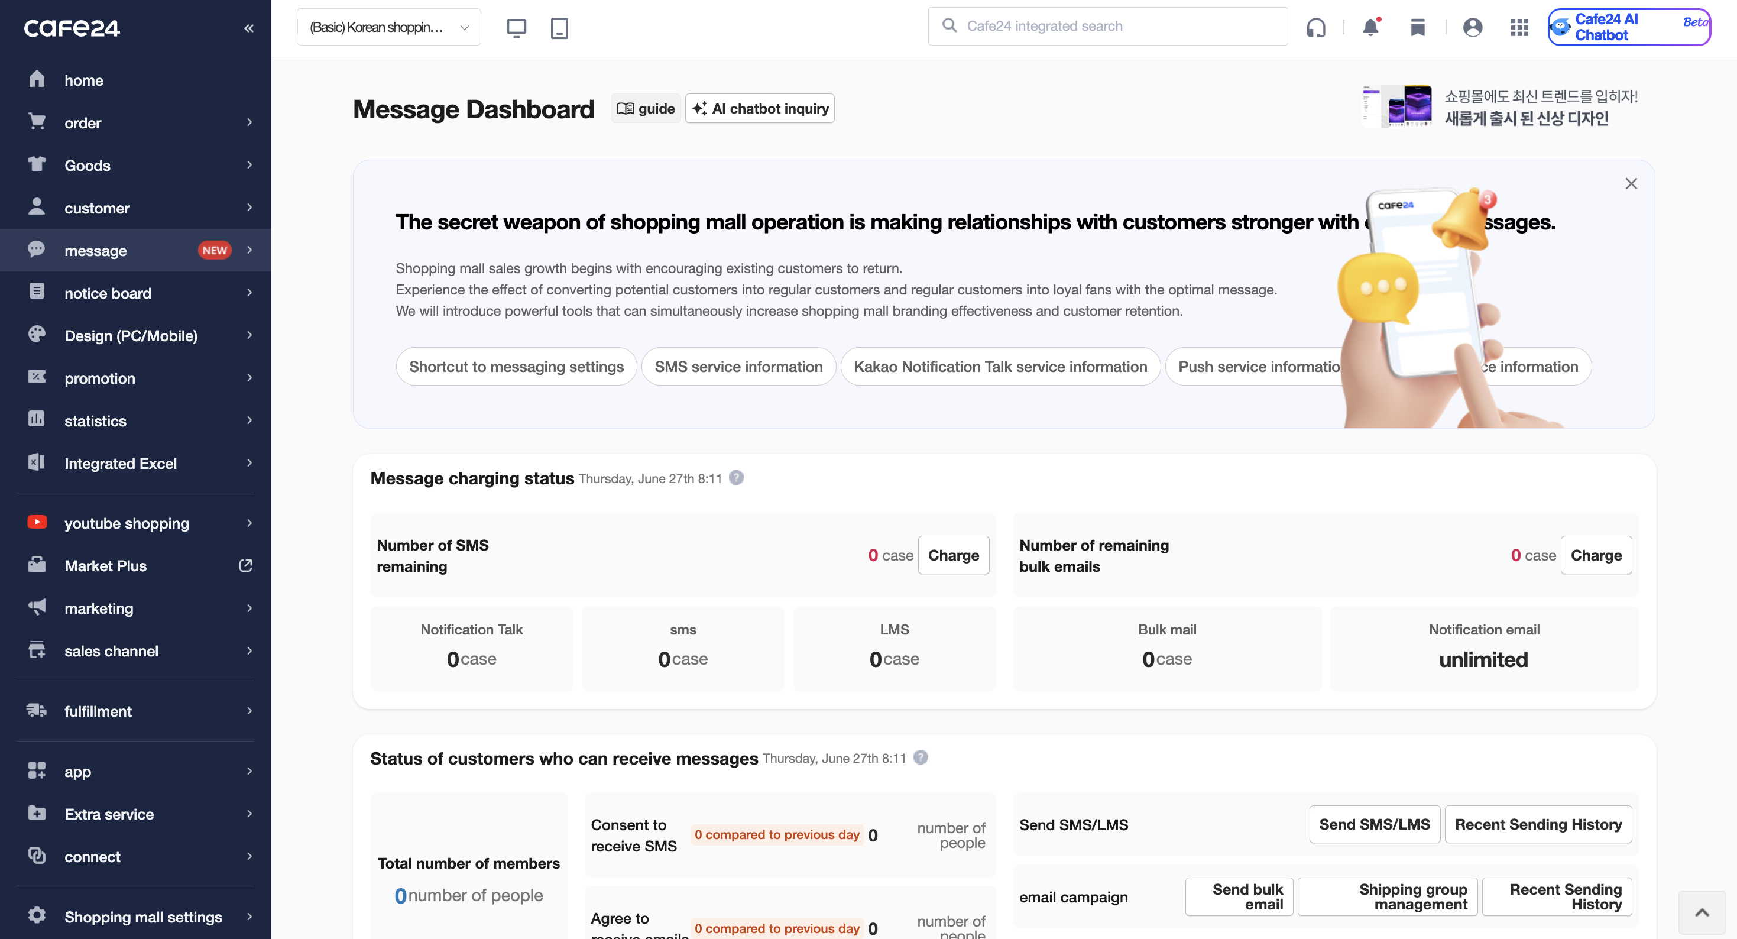This screenshot has width=1737, height=939.
Task: Focus the Cafe24 integrated search field
Action: coord(1108,26)
